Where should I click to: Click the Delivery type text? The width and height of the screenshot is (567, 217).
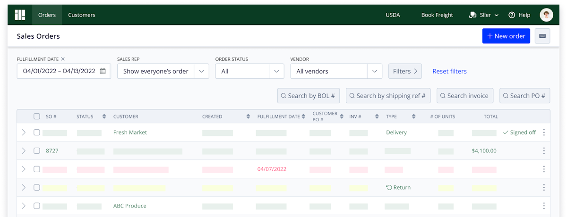click(396, 133)
